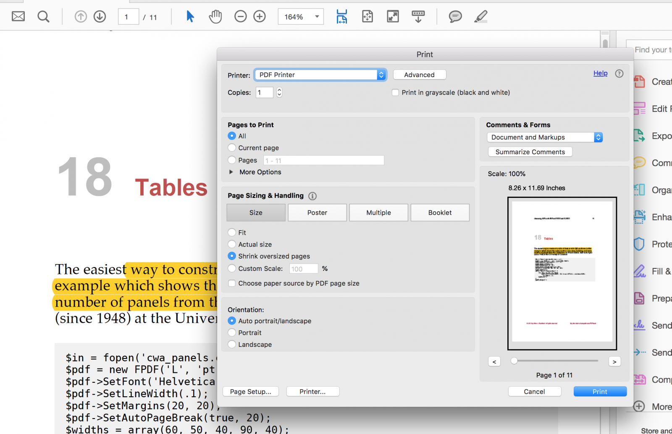Check Choose paper source by PDF page size
672x434 pixels.
(x=232, y=283)
